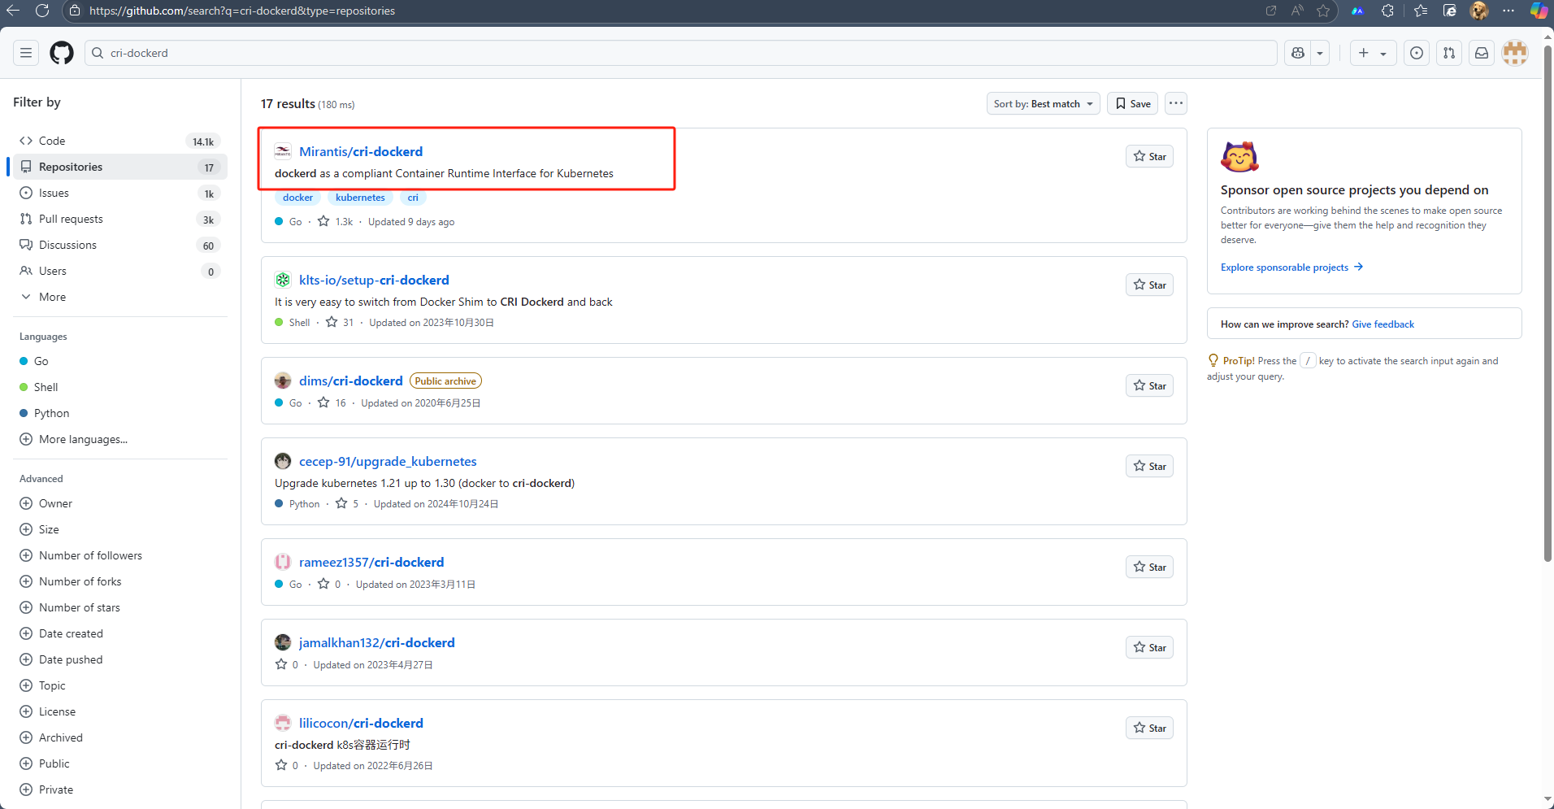Add the Owner advanced filter

120,503
